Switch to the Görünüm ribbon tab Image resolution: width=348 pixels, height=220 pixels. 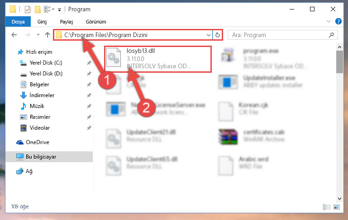pos(96,22)
